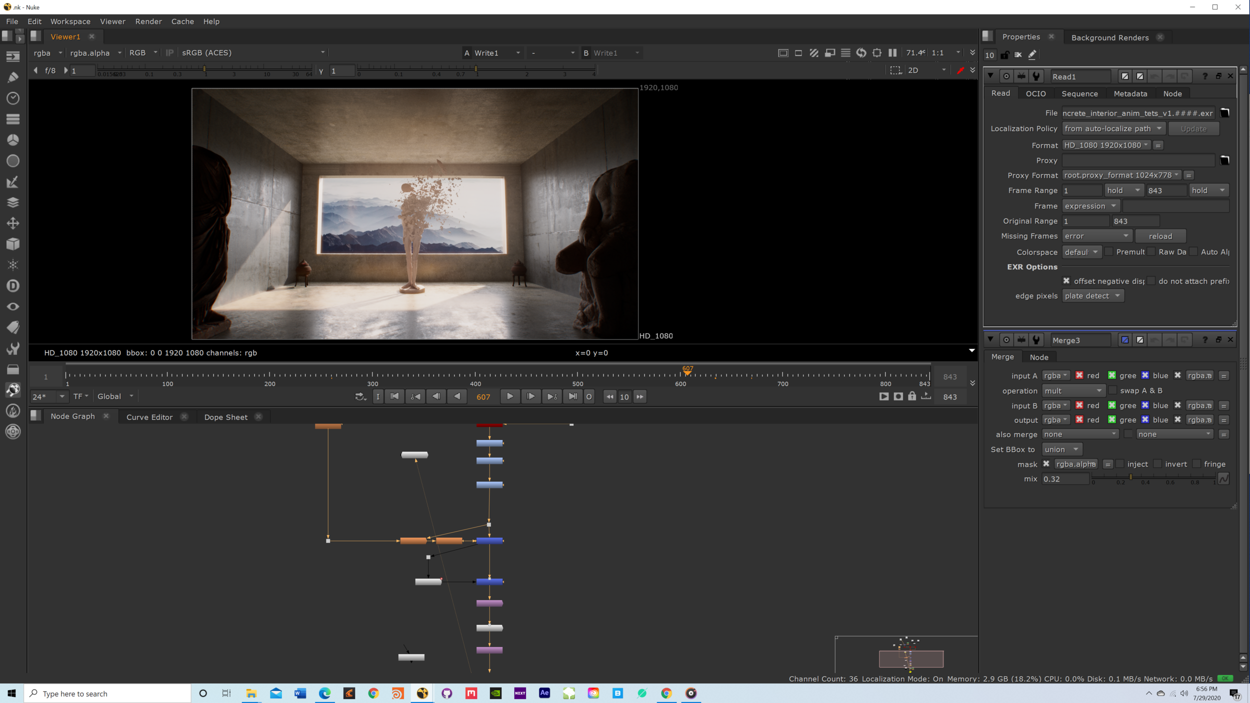Image resolution: width=1250 pixels, height=703 pixels.
Task: Open the Merge3 operation mult dropdown
Action: tap(1073, 390)
